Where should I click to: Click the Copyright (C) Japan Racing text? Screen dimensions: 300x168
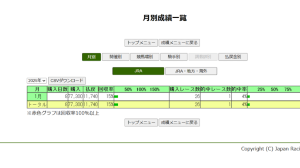(270, 149)
